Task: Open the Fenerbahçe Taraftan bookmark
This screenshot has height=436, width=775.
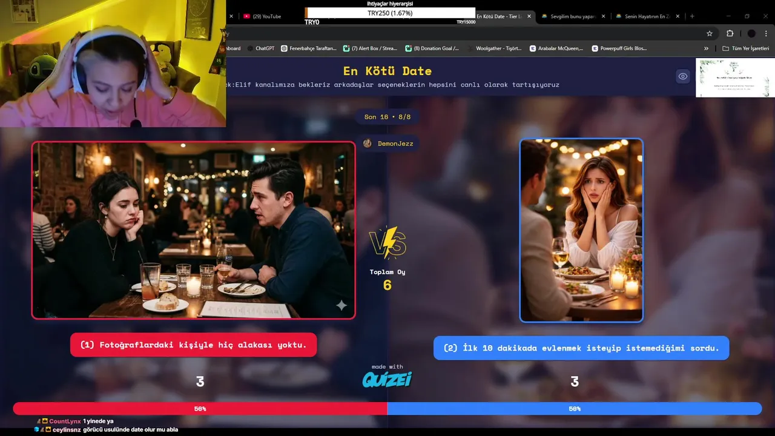Action: click(309, 48)
